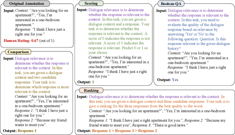
Task: Click "Output:" label in Ranking panel
Action: [x=84, y=131]
